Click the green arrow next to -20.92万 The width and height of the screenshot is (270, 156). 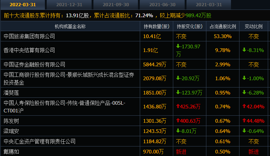click(178, 78)
